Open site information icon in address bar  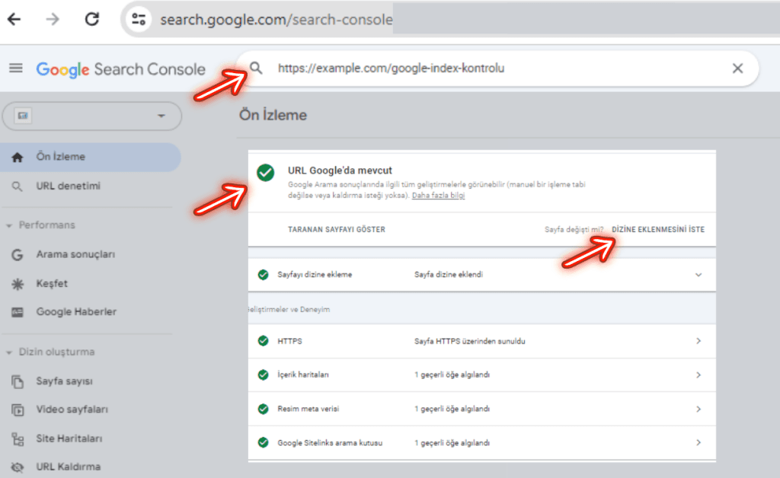(138, 19)
